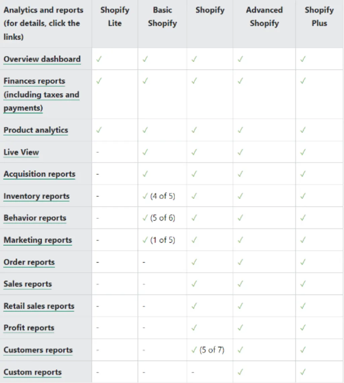The height and width of the screenshot is (383, 344).
Task: Open the Live View link
Action: pyautogui.click(x=21, y=152)
